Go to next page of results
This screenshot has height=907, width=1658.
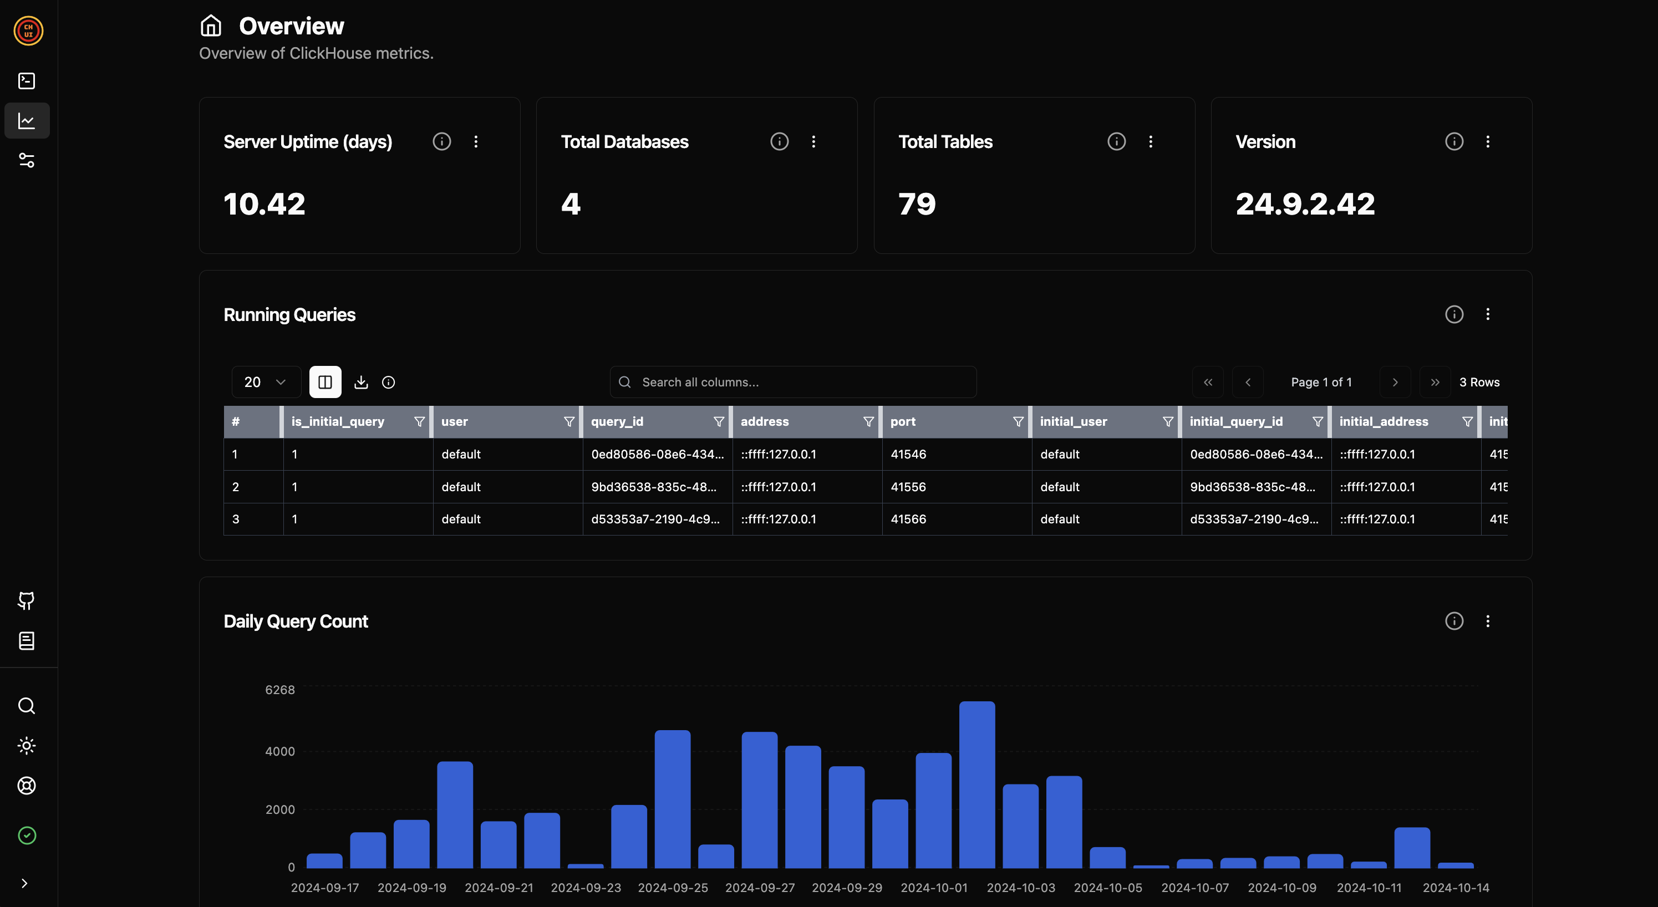tap(1395, 382)
